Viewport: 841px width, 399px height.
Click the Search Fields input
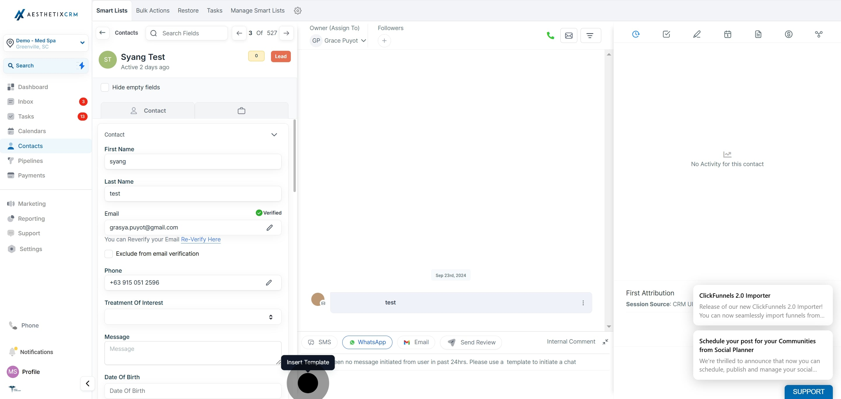tap(186, 33)
